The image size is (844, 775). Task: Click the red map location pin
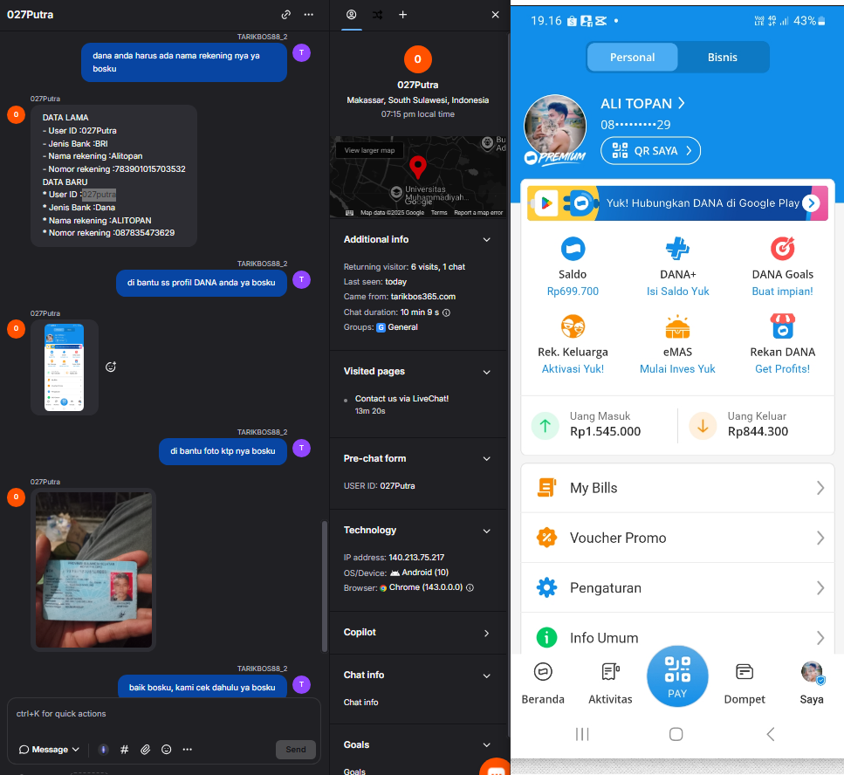click(x=418, y=168)
